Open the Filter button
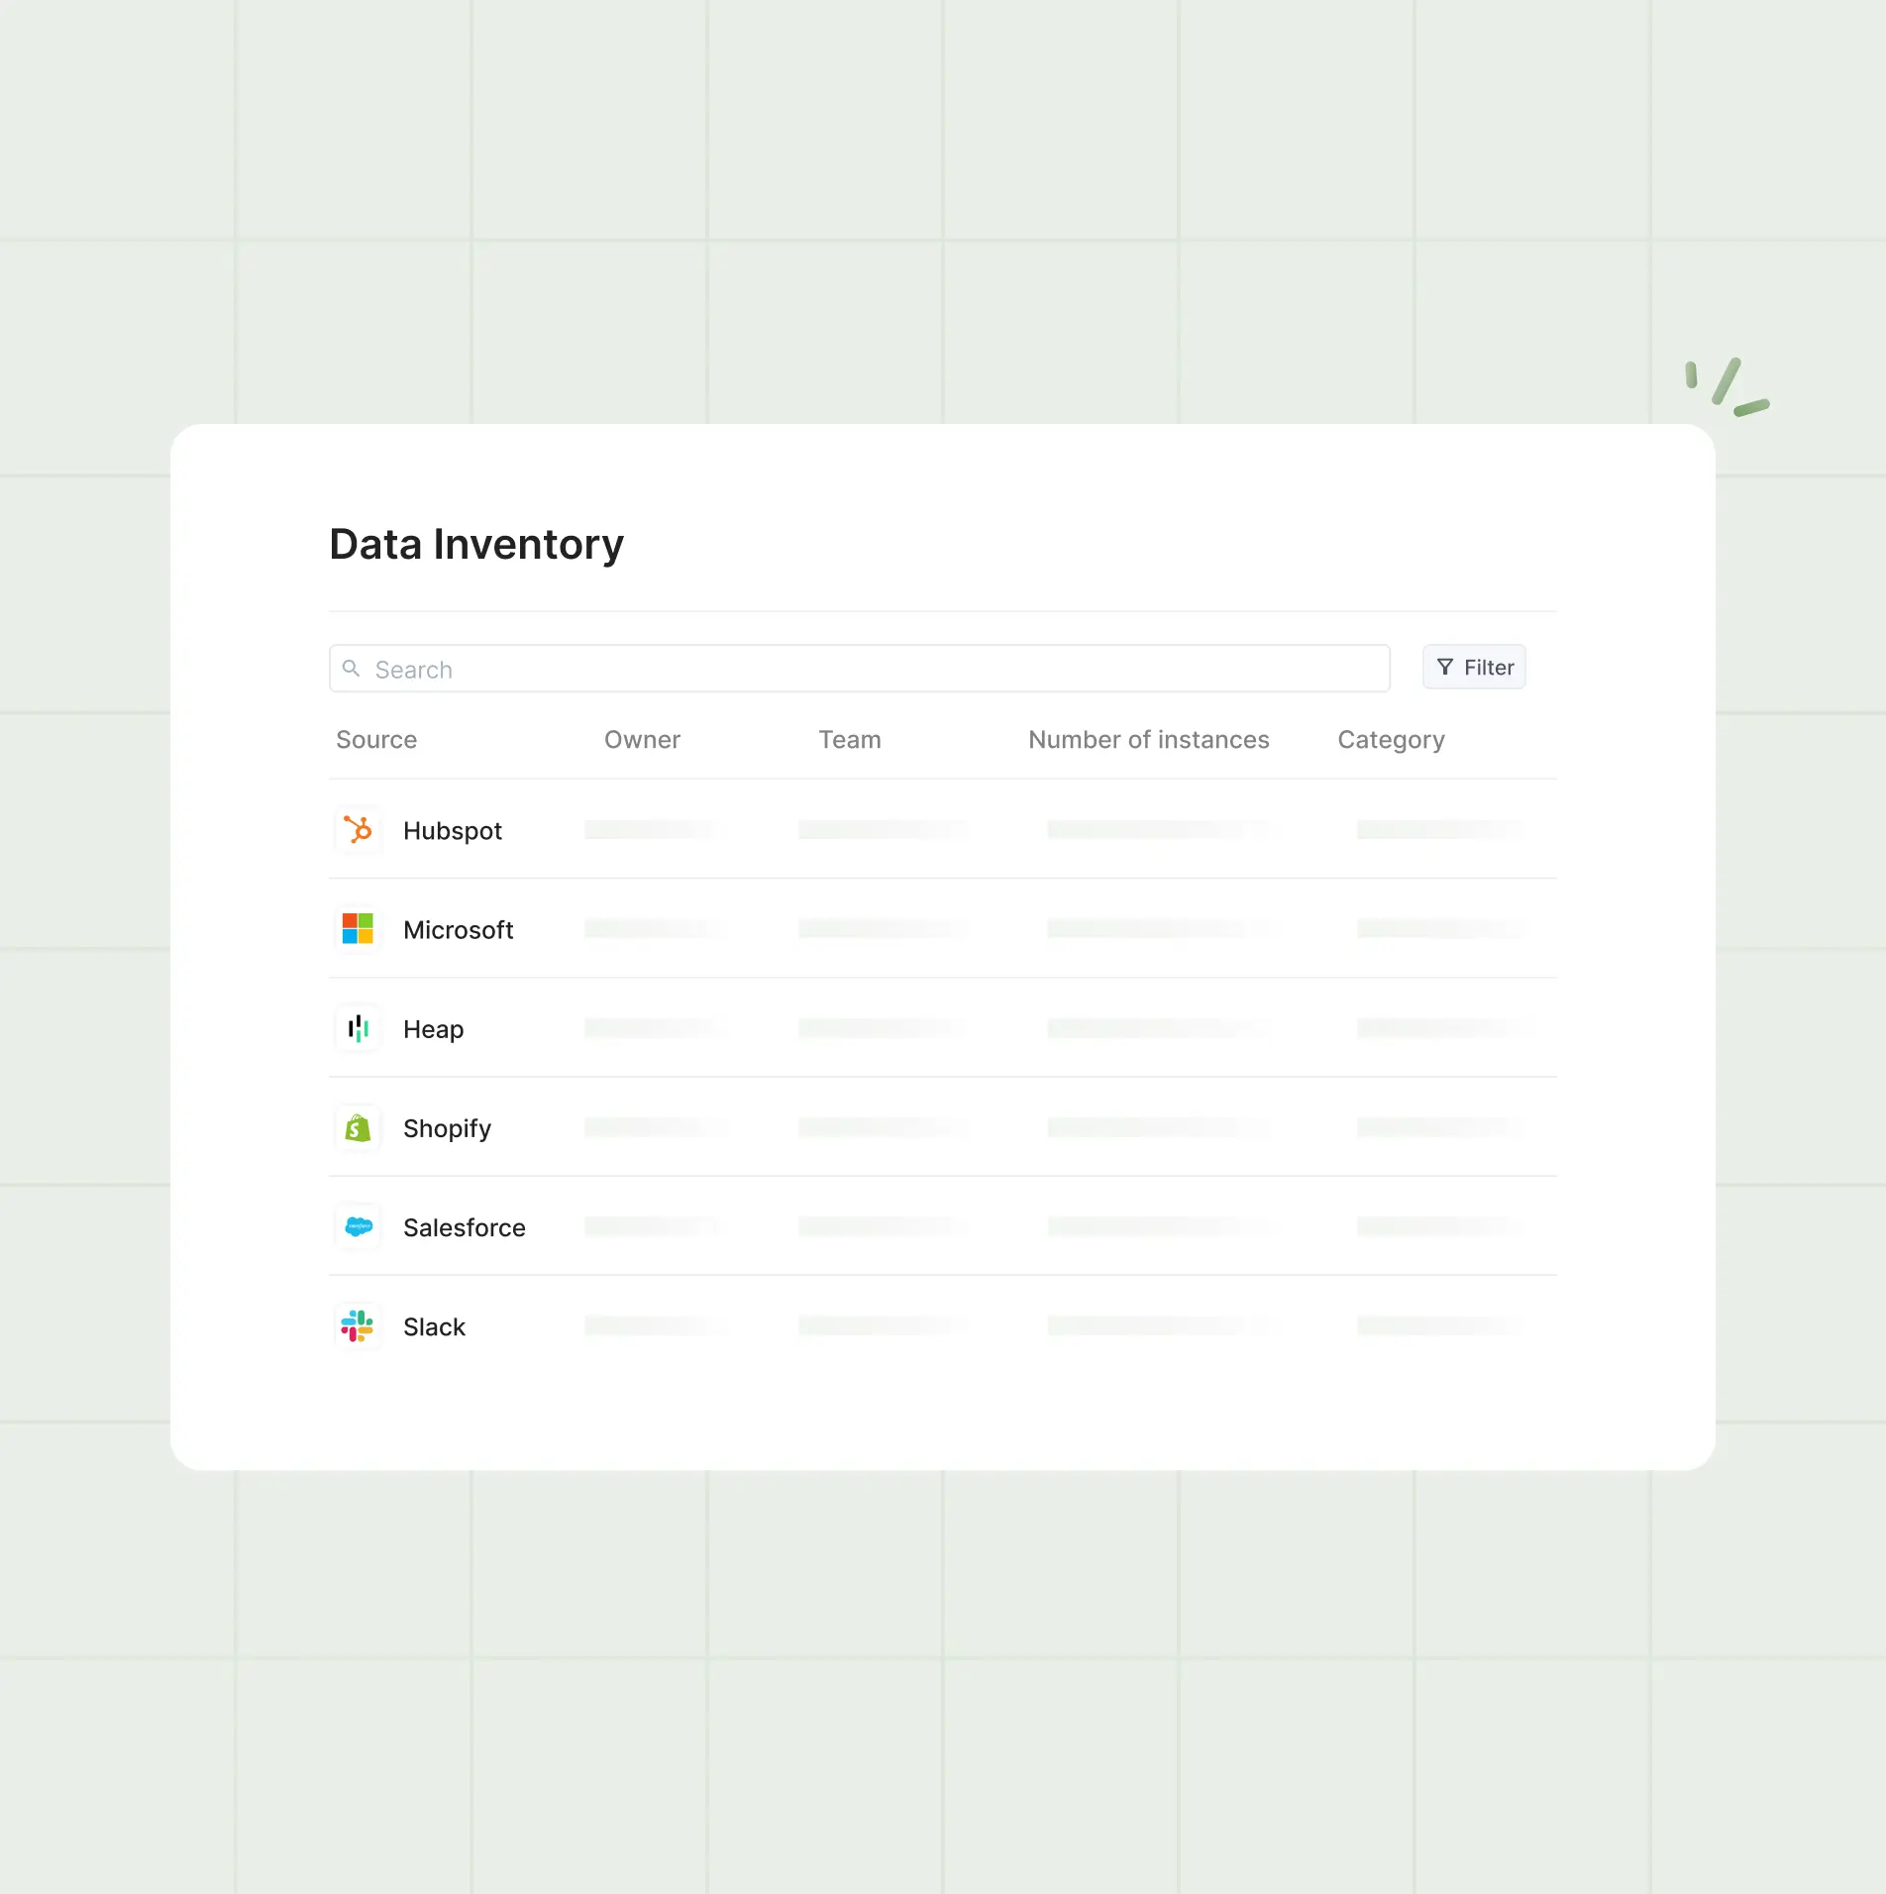 coord(1474,668)
